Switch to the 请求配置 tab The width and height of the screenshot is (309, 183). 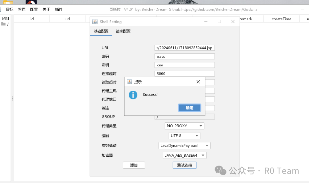pos(123,31)
